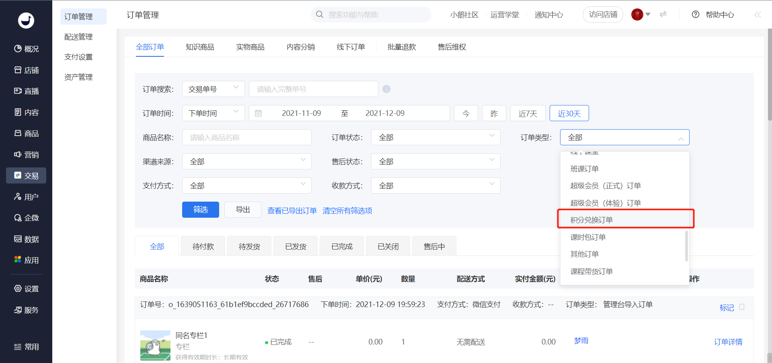Select 交易 trade section
This screenshot has height=363, width=772.
pos(26,175)
